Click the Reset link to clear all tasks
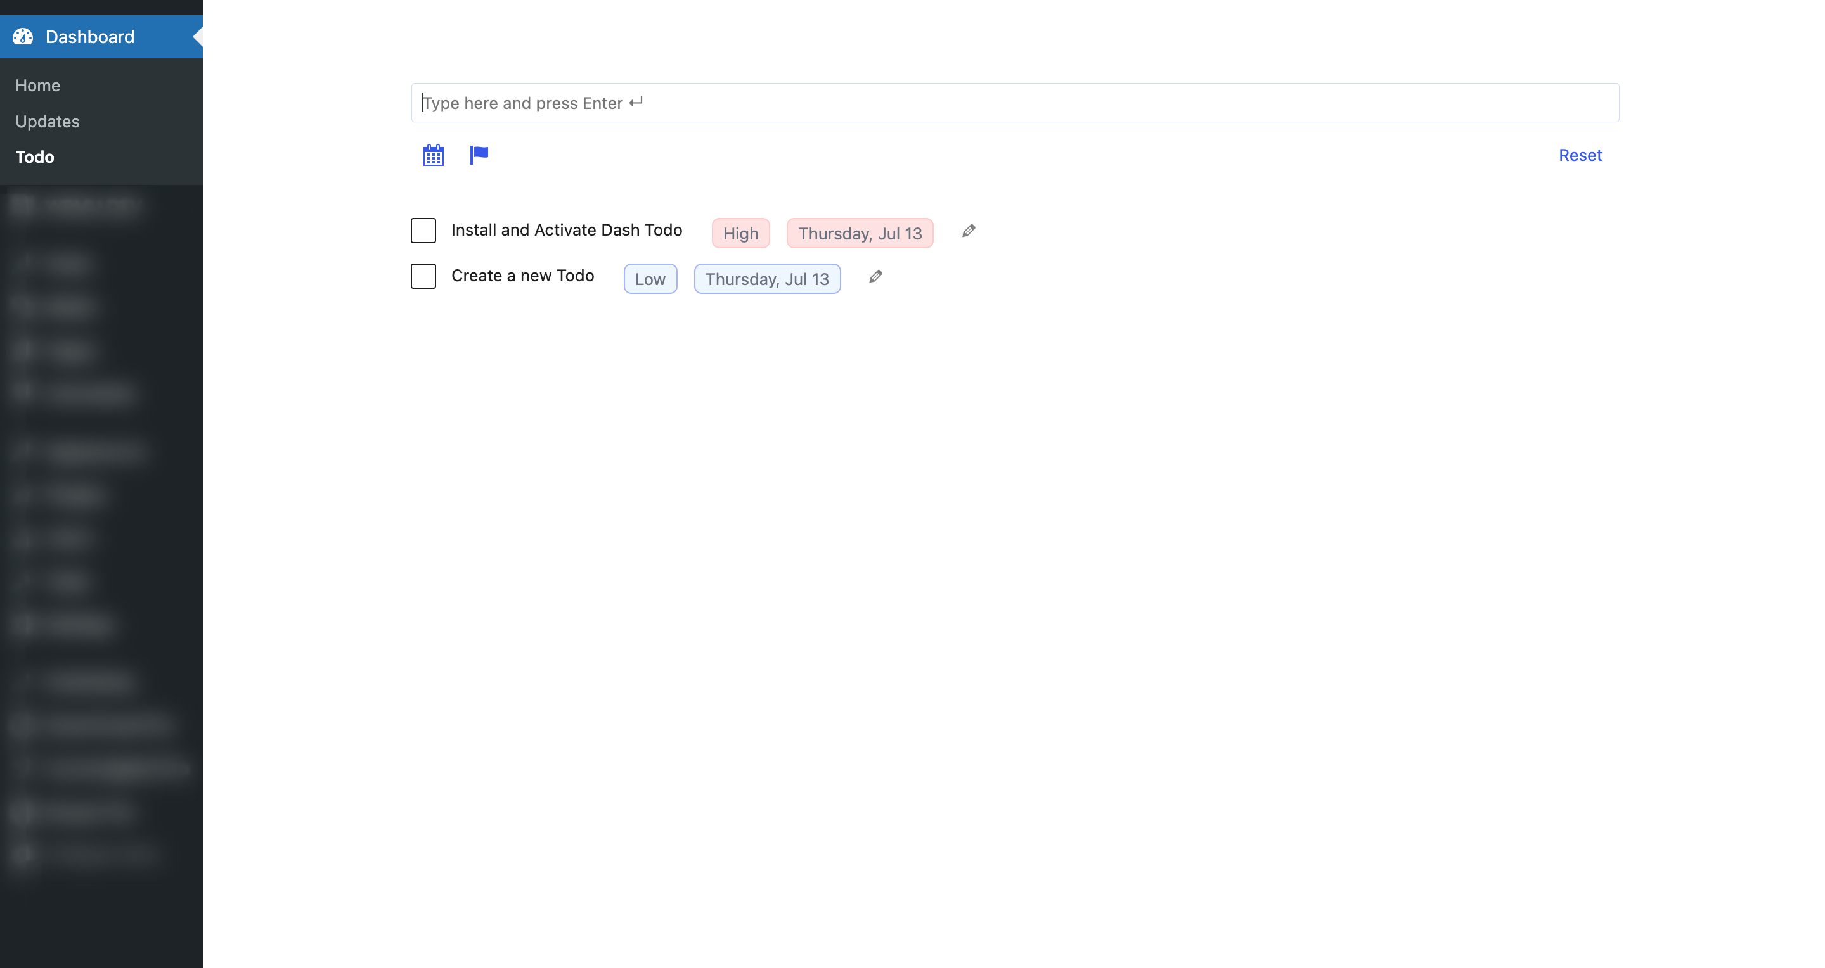 (1581, 153)
